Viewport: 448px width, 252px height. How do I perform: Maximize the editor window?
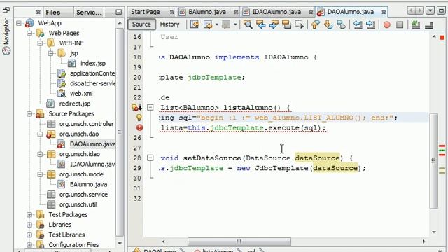(442, 11)
